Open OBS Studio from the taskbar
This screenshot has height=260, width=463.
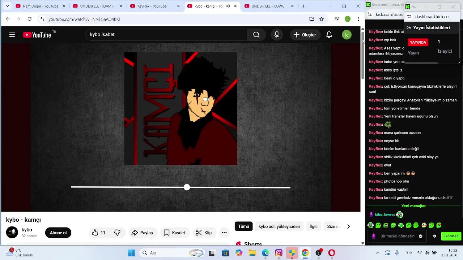[319, 253]
